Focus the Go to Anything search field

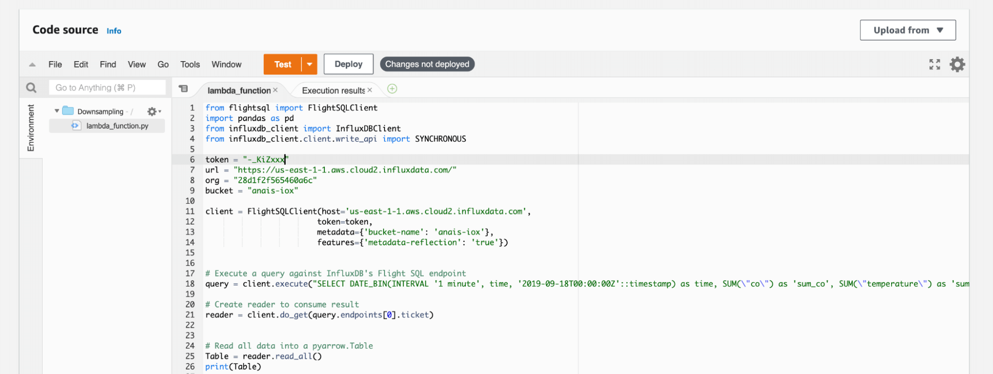coord(107,87)
